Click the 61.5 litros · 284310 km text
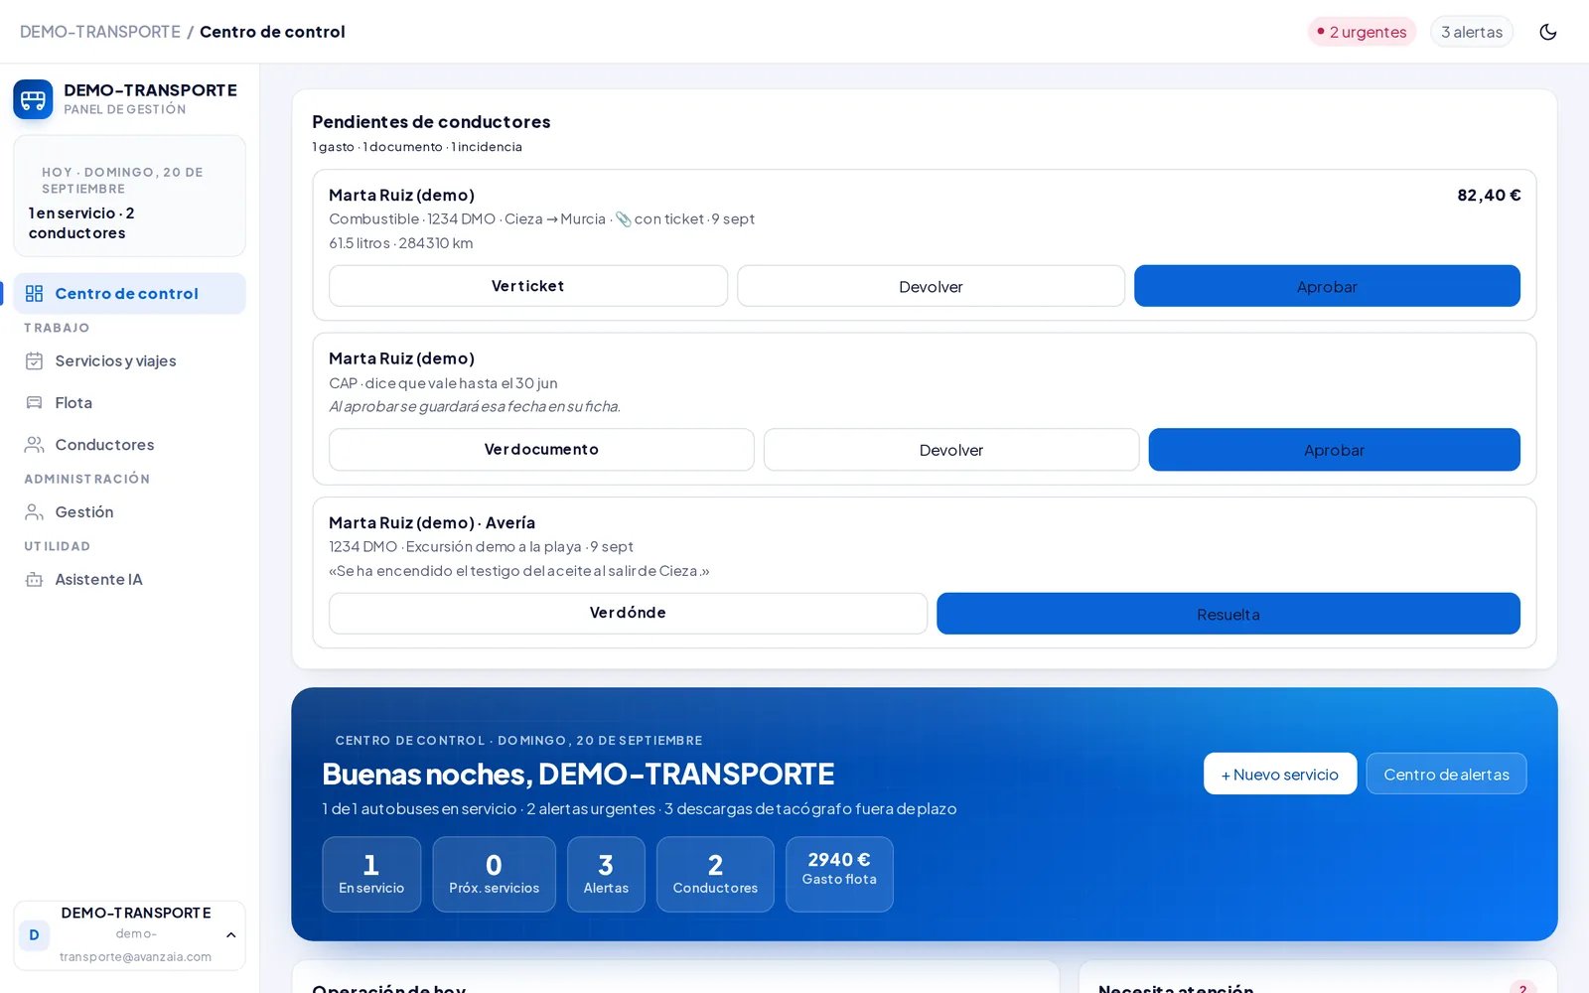 point(401,242)
